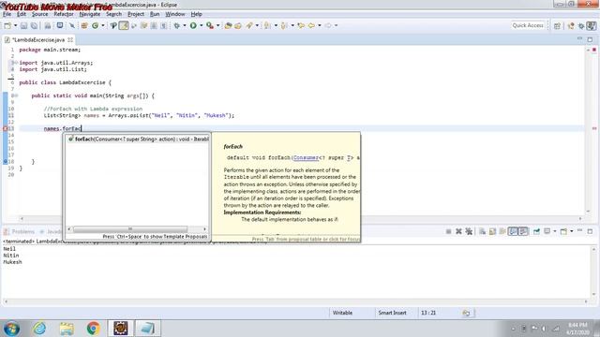Click the green Run button icon
The width and height of the screenshot is (600, 337).
click(193, 25)
